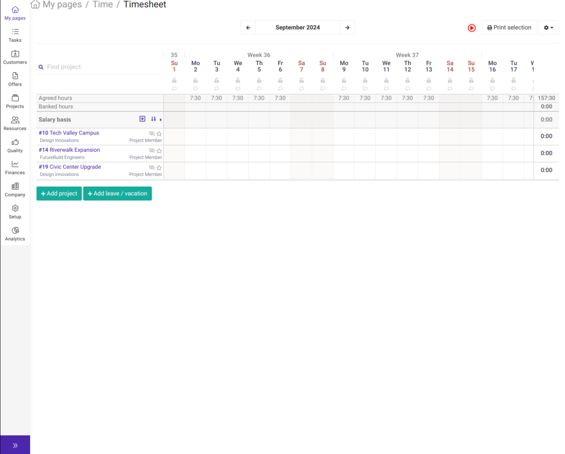Go to Time in the breadcrumb trail
This screenshot has height=454, width=565.
point(102,4)
